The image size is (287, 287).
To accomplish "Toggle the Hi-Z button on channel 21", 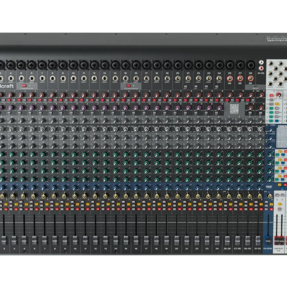I will click(x=186, y=87).
